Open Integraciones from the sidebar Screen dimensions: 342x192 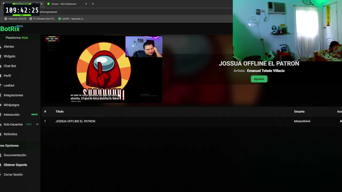13,95
